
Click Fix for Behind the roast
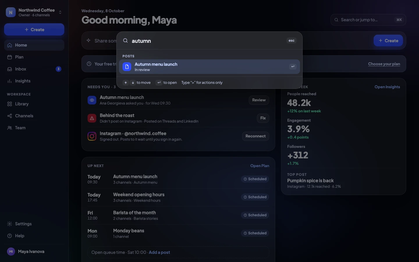(263, 118)
